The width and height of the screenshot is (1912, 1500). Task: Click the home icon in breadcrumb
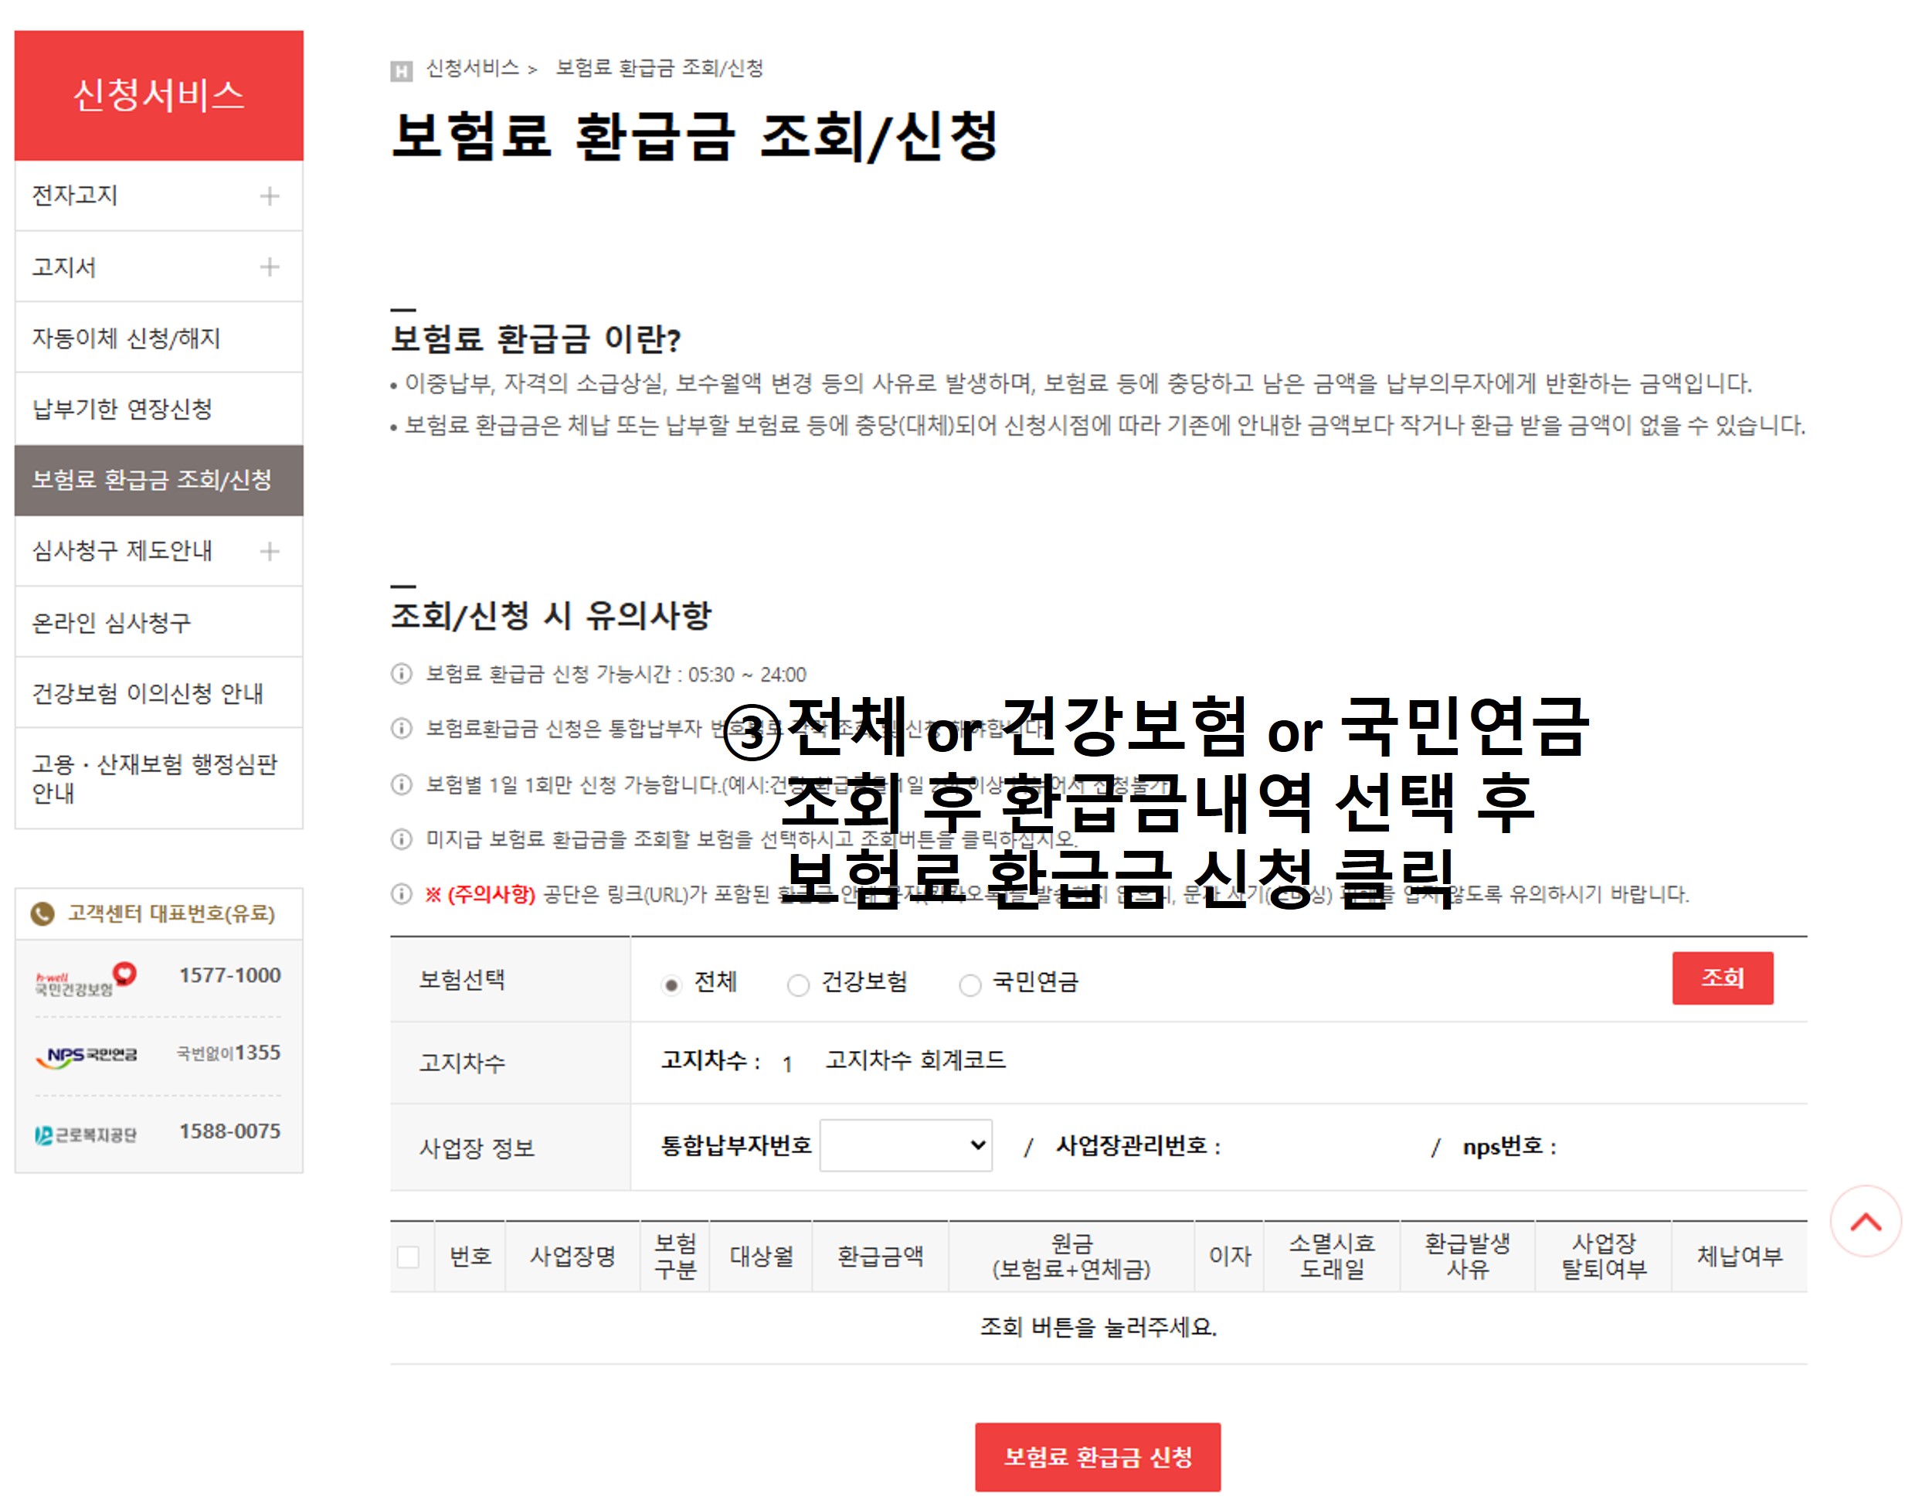click(x=401, y=70)
